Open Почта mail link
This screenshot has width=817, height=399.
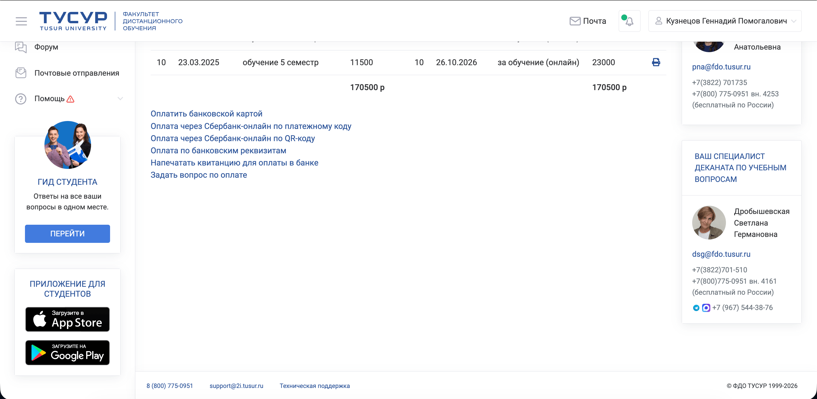588,21
